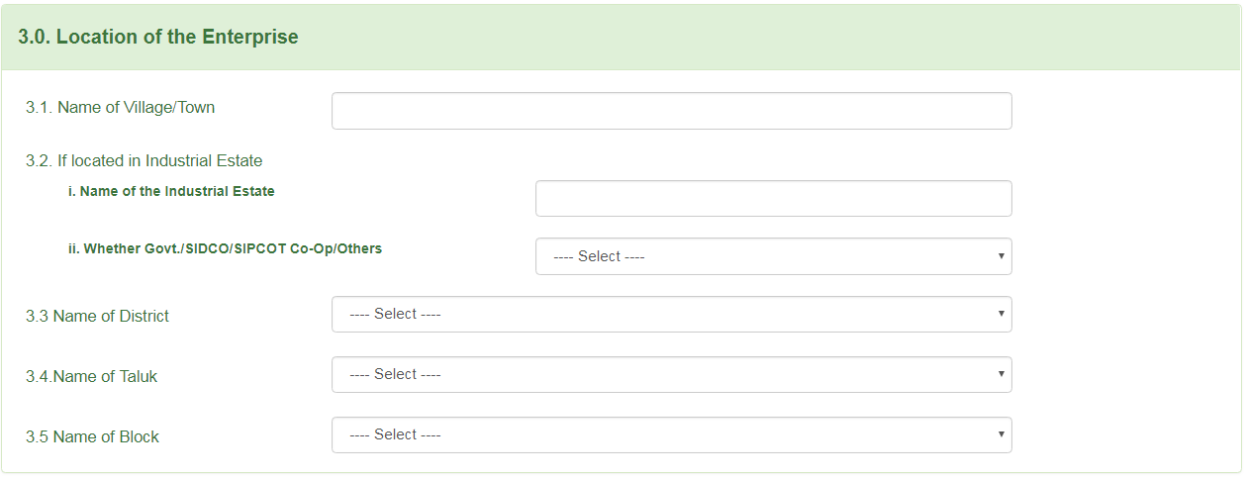Screen dimensions: 1246x479
Task: Click the '3.1. Name of Village/Town' label
Action: (120, 107)
